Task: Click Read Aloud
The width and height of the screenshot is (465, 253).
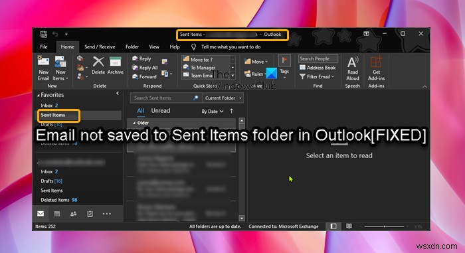Action: 353,68
